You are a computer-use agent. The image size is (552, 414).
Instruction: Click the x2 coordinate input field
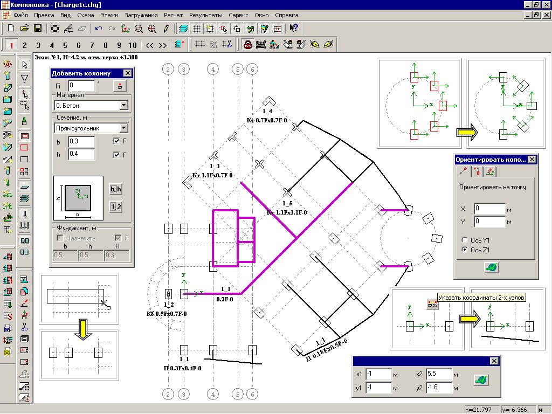[439, 374]
